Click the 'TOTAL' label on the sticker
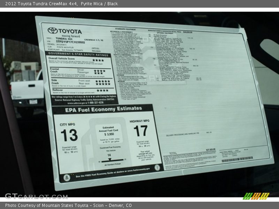 point(173,153)
